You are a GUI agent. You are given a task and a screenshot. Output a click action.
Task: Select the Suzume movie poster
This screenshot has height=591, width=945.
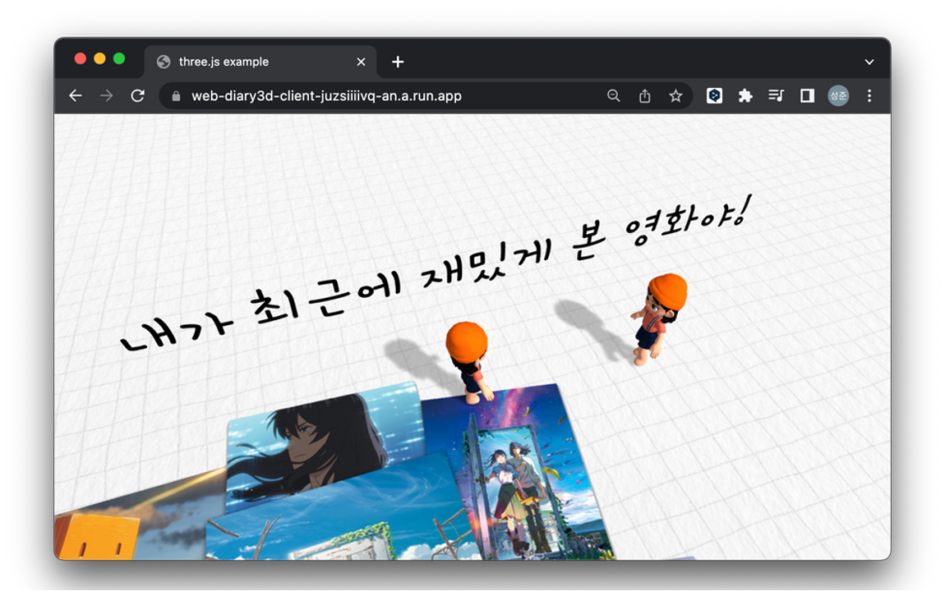[x=514, y=473]
